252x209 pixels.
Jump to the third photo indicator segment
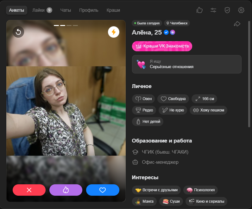[69, 25]
